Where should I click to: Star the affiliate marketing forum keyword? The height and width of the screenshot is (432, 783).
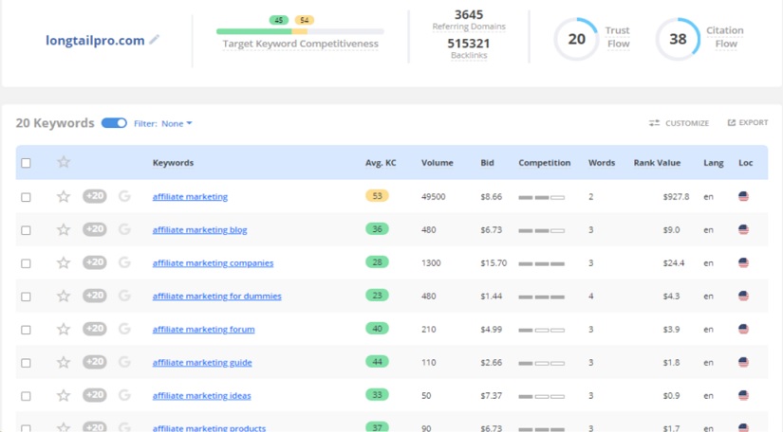pos(64,329)
